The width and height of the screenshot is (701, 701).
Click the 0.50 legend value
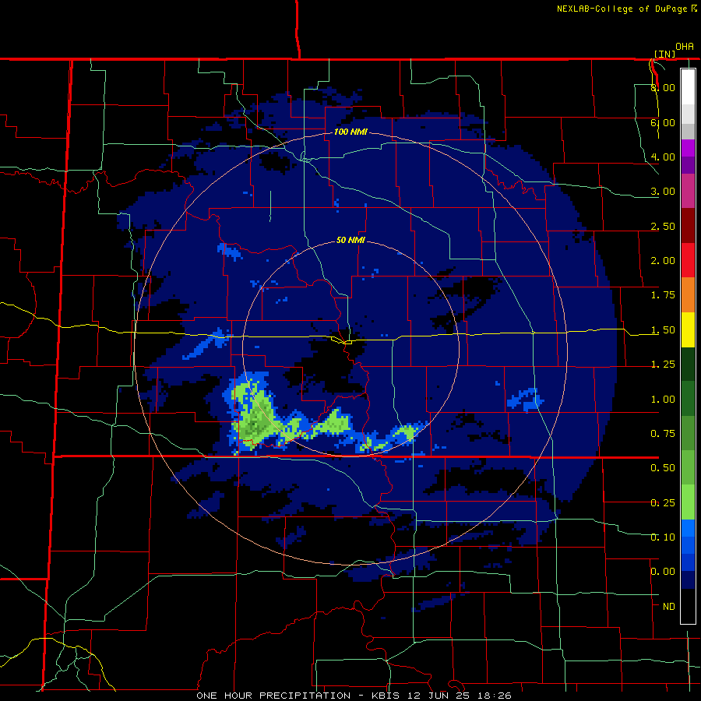(663, 468)
